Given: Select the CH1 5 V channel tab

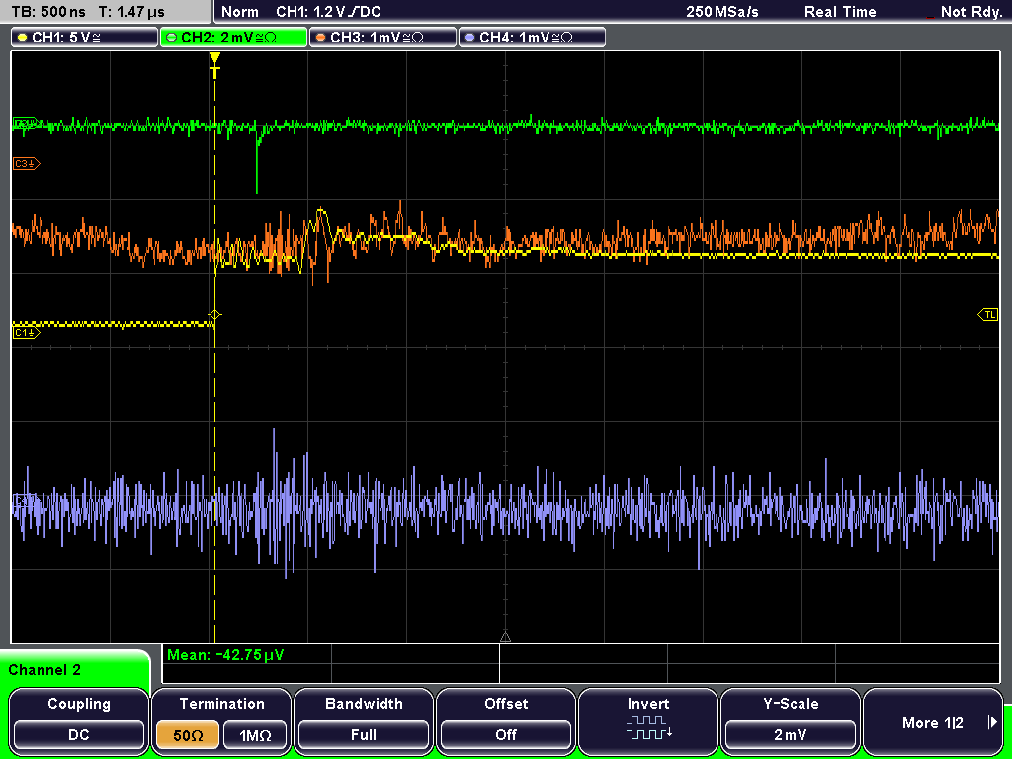Looking at the screenshot, I should [85, 38].
